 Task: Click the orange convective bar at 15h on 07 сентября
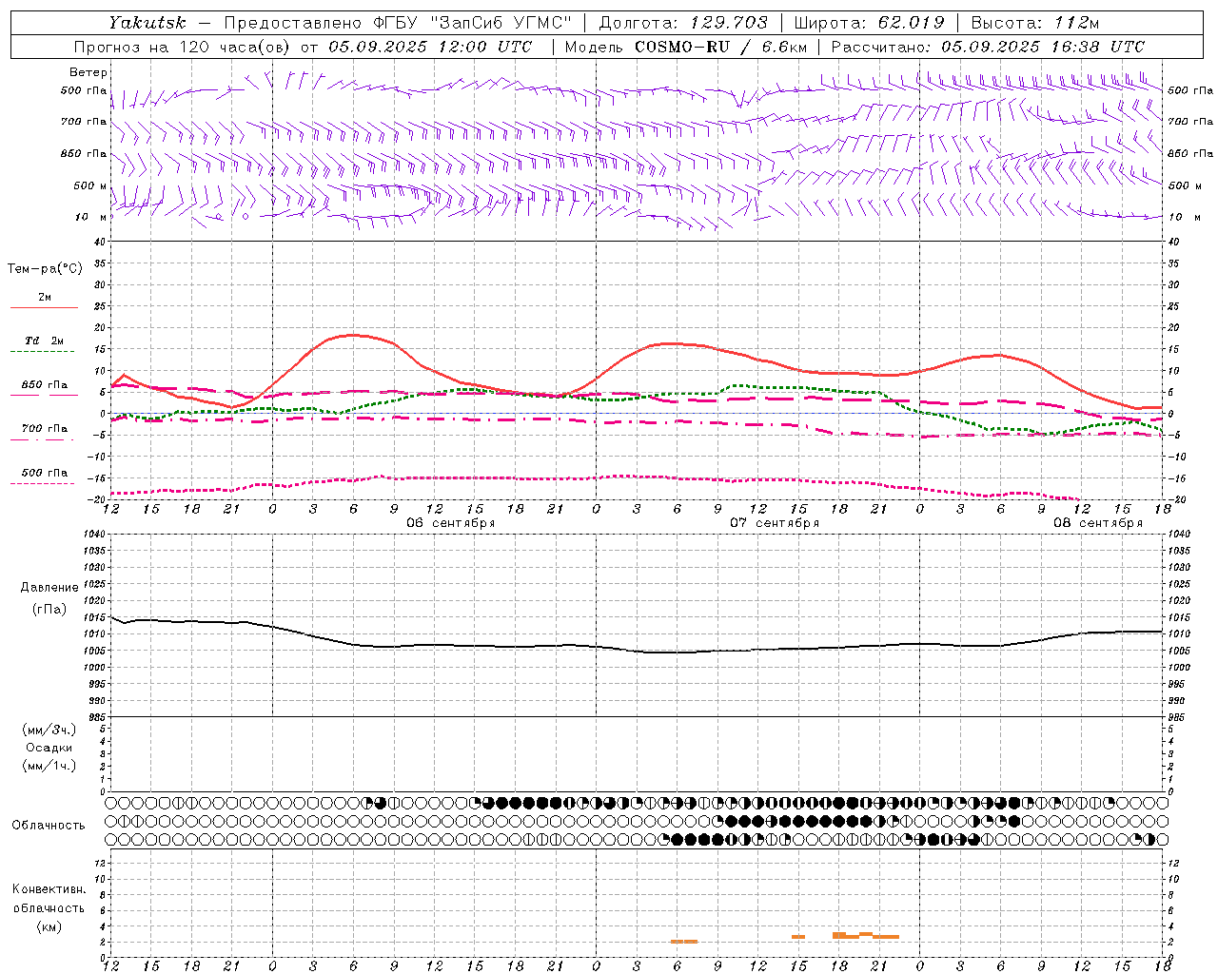(798, 937)
